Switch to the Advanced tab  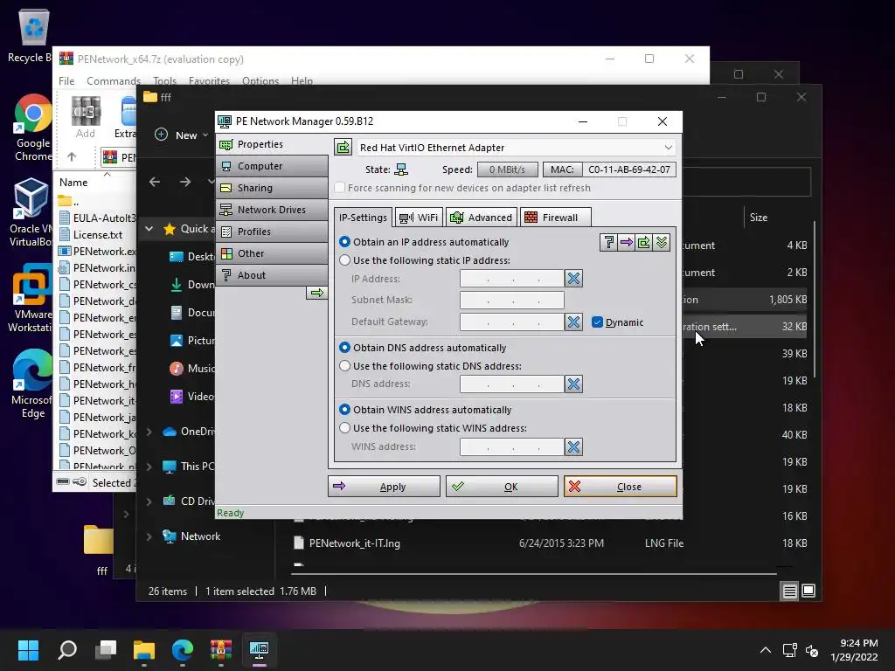(x=482, y=218)
